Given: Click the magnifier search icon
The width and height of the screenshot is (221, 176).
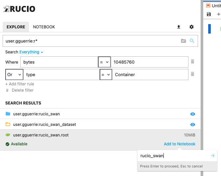Looking at the screenshot, I should pyautogui.click(x=192, y=41).
